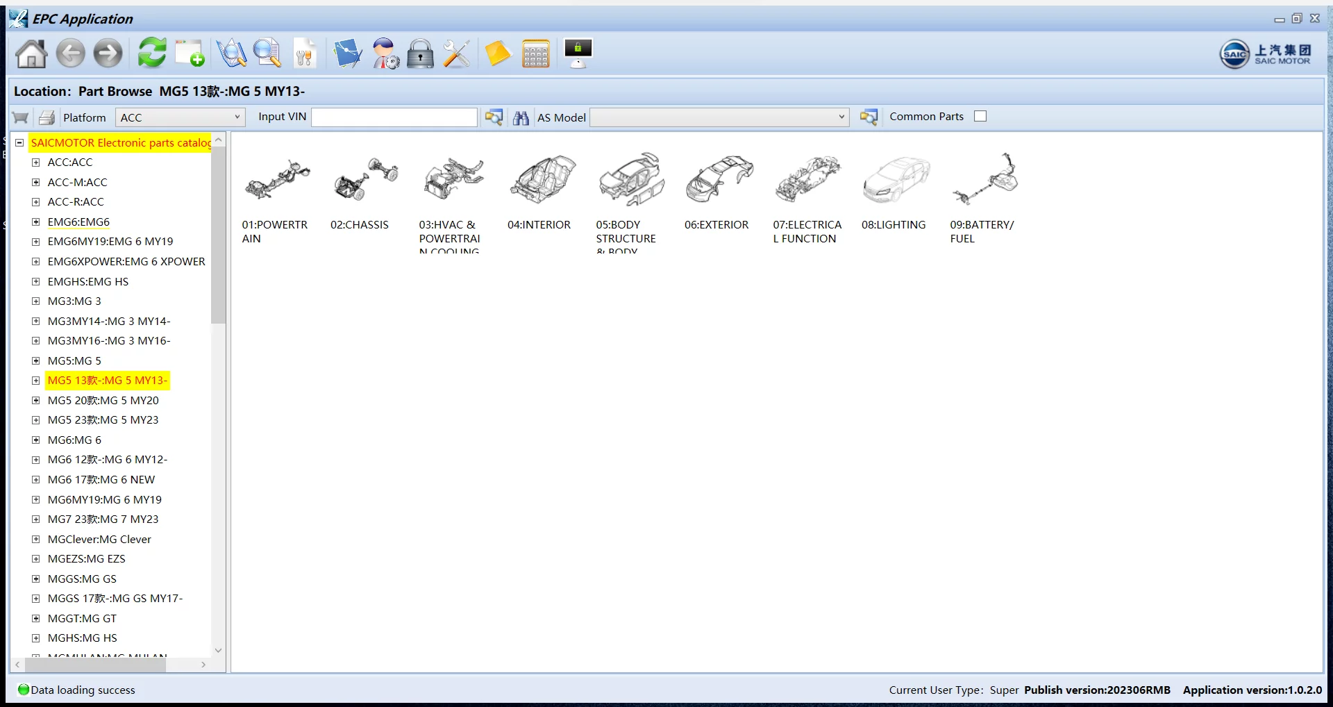Open the 08:LIGHTING category thumbnail
The image size is (1333, 707).
click(895, 181)
